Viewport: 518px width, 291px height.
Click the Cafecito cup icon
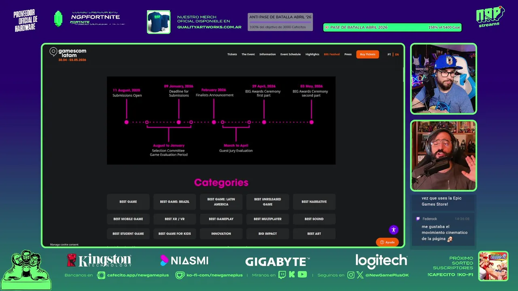click(101, 275)
